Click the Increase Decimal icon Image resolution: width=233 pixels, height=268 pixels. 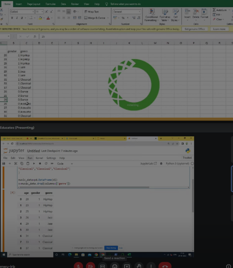coord(134,18)
